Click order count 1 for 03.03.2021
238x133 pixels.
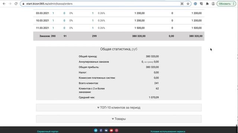pos(53,13)
